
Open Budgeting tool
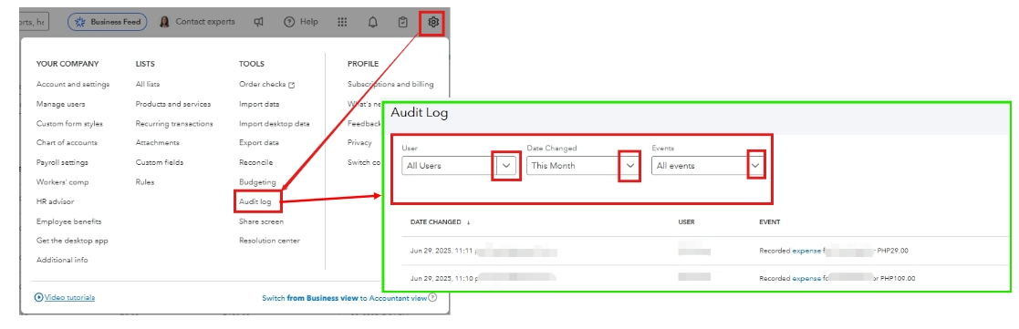pyautogui.click(x=257, y=181)
